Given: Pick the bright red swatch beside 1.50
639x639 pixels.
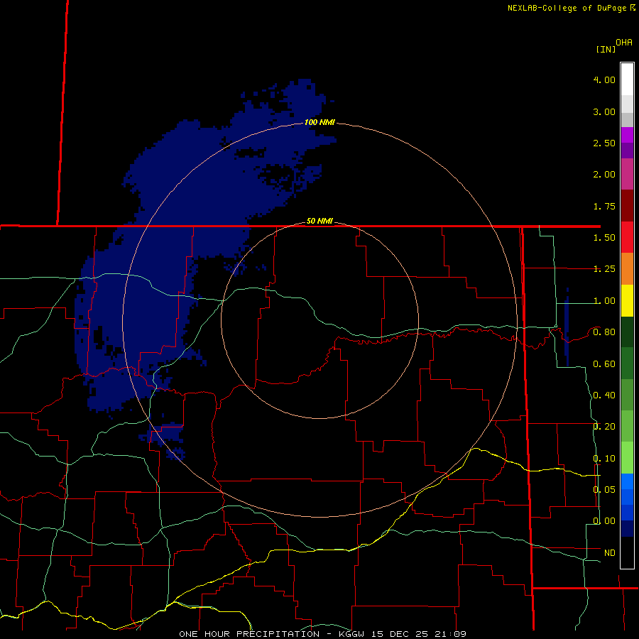Looking at the screenshot, I should point(627,237).
